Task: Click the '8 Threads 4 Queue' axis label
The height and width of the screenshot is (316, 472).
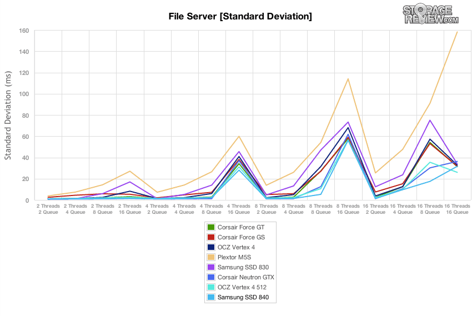Action: coord(294,209)
